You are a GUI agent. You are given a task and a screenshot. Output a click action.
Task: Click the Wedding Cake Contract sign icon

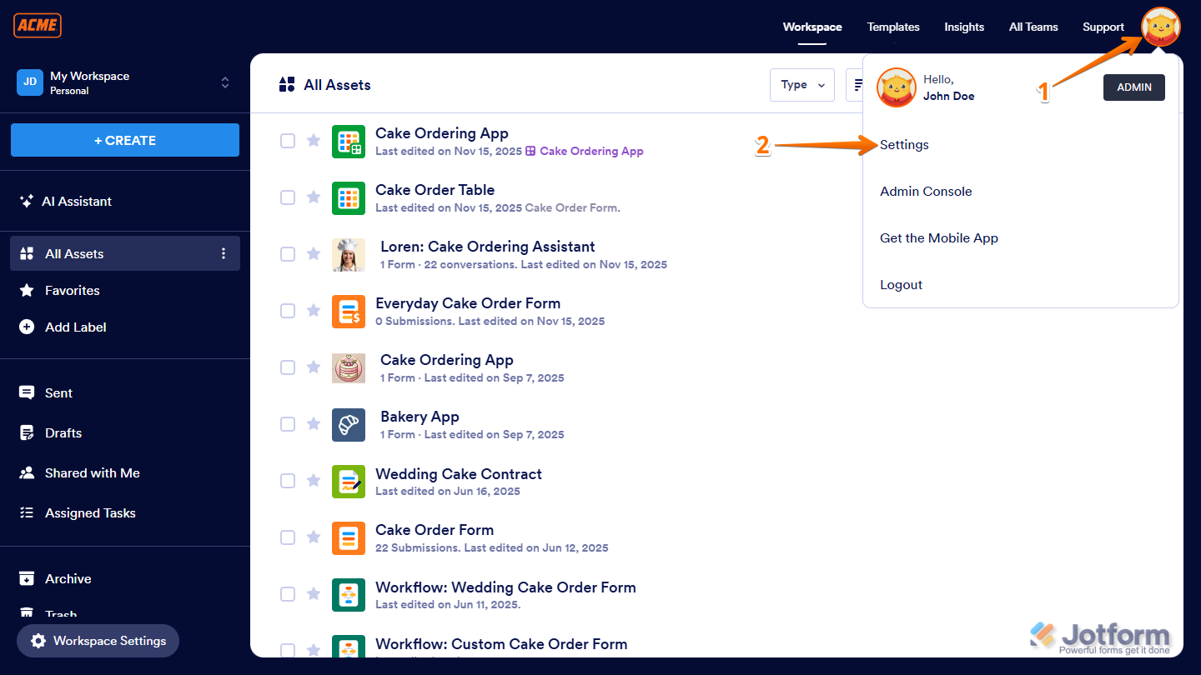[x=349, y=482]
